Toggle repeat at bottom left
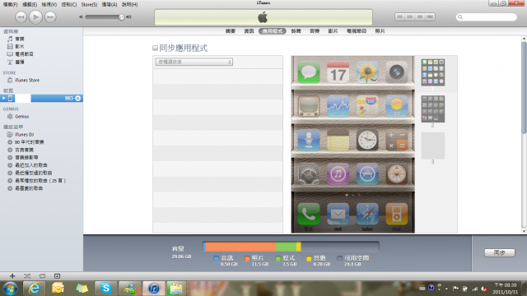Image resolution: width=527 pixels, height=296 pixels. click(42, 276)
